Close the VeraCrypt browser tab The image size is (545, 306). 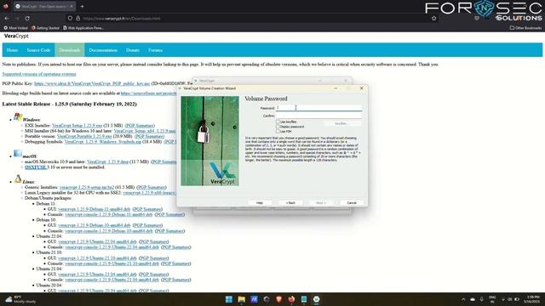pos(72,6)
